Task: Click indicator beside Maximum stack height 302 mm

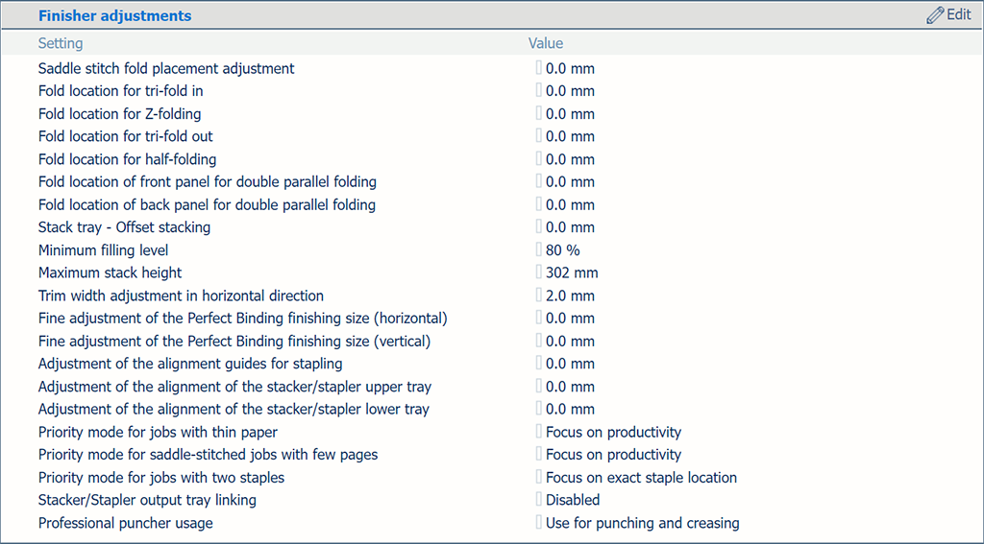Action: pos(538,272)
